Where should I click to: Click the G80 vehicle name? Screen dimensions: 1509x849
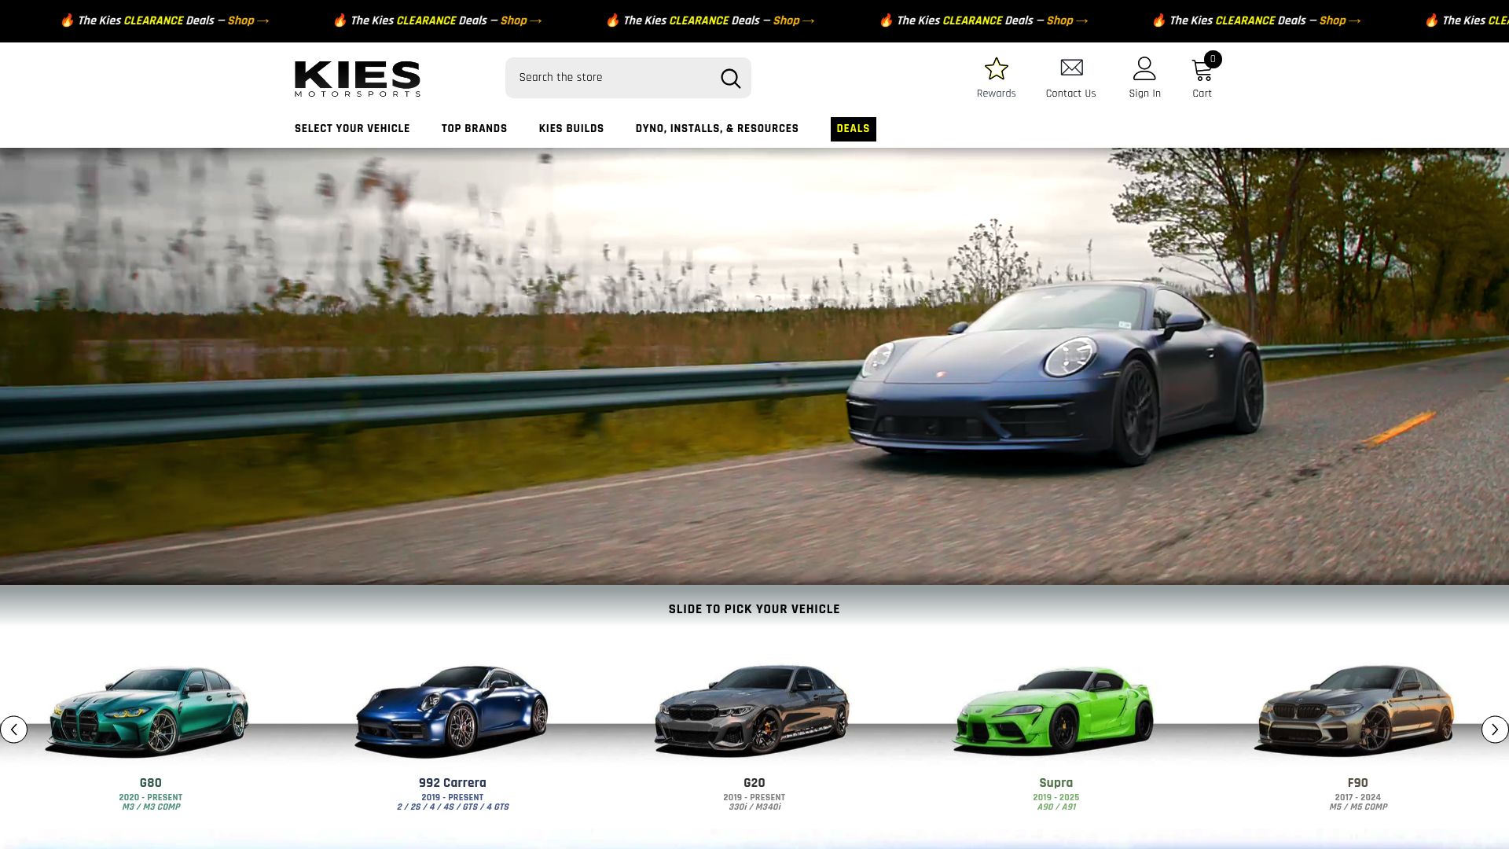point(150,783)
